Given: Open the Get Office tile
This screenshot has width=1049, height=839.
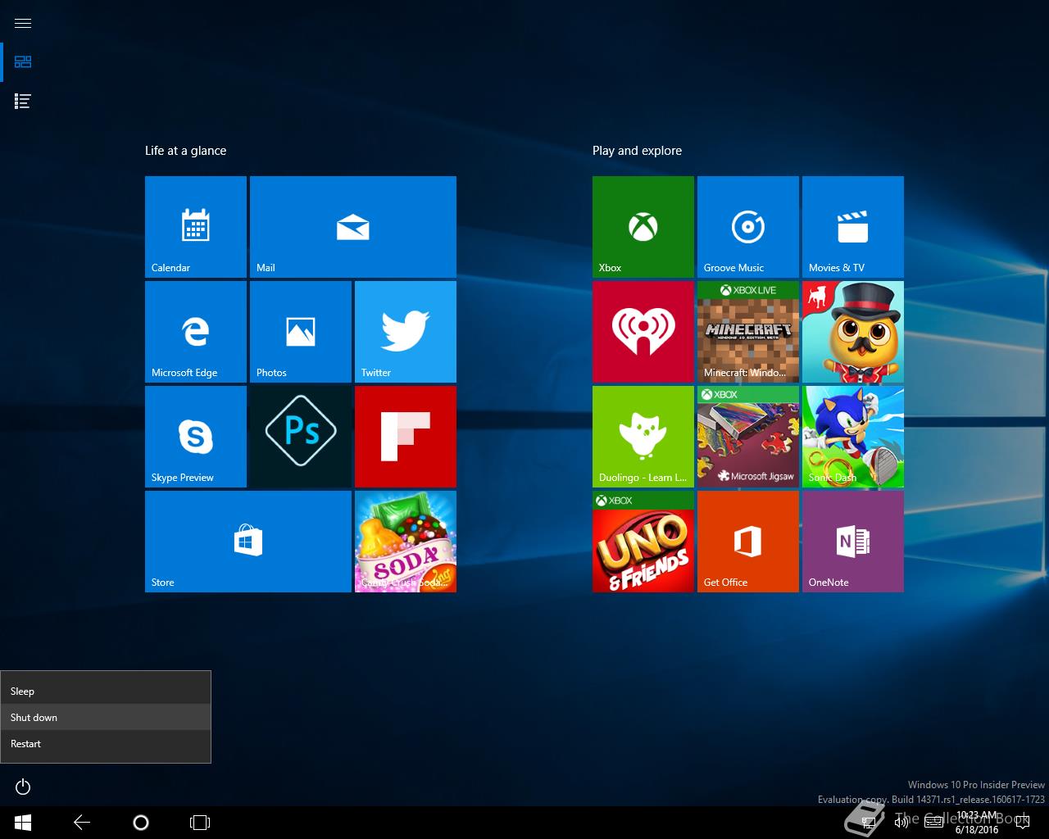Looking at the screenshot, I should coord(748,542).
